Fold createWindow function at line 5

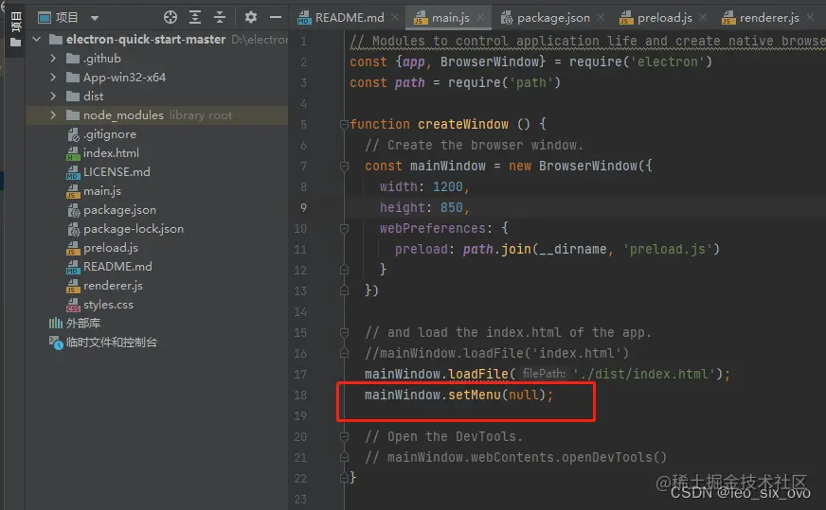[344, 124]
